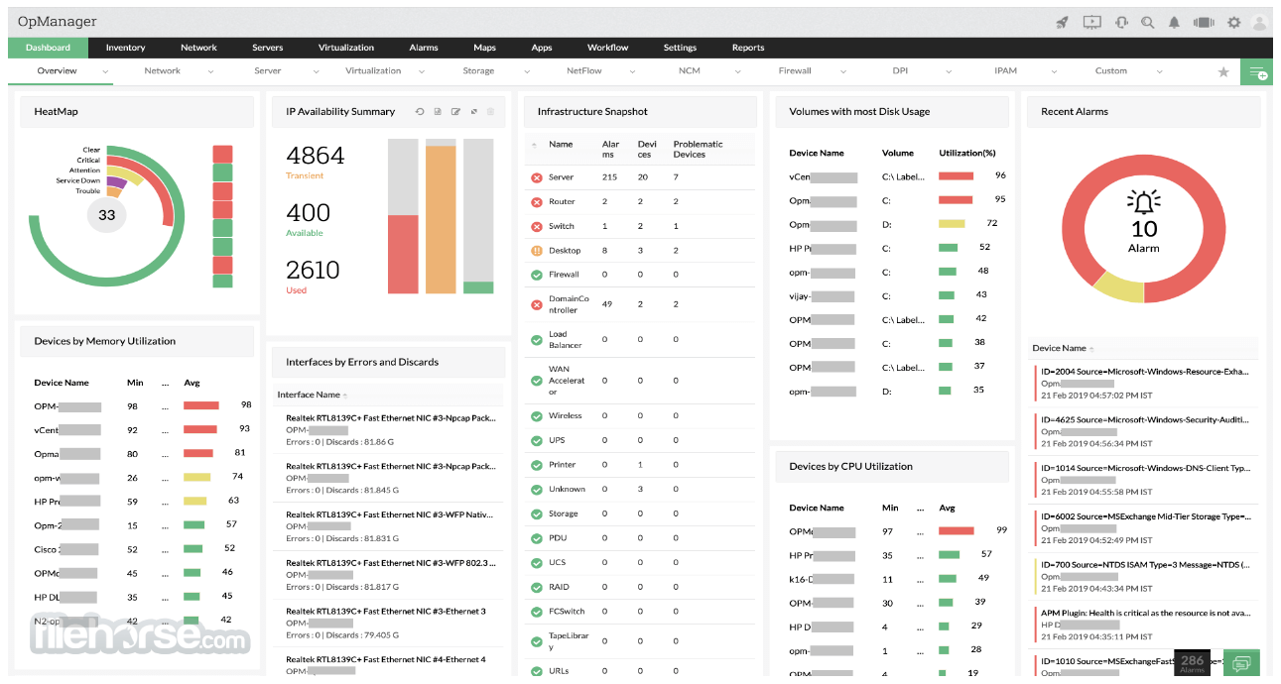Open the user profile avatar

pos(1261,22)
